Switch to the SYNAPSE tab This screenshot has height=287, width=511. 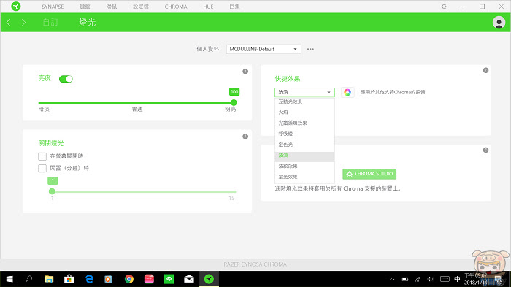tap(53, 7)
